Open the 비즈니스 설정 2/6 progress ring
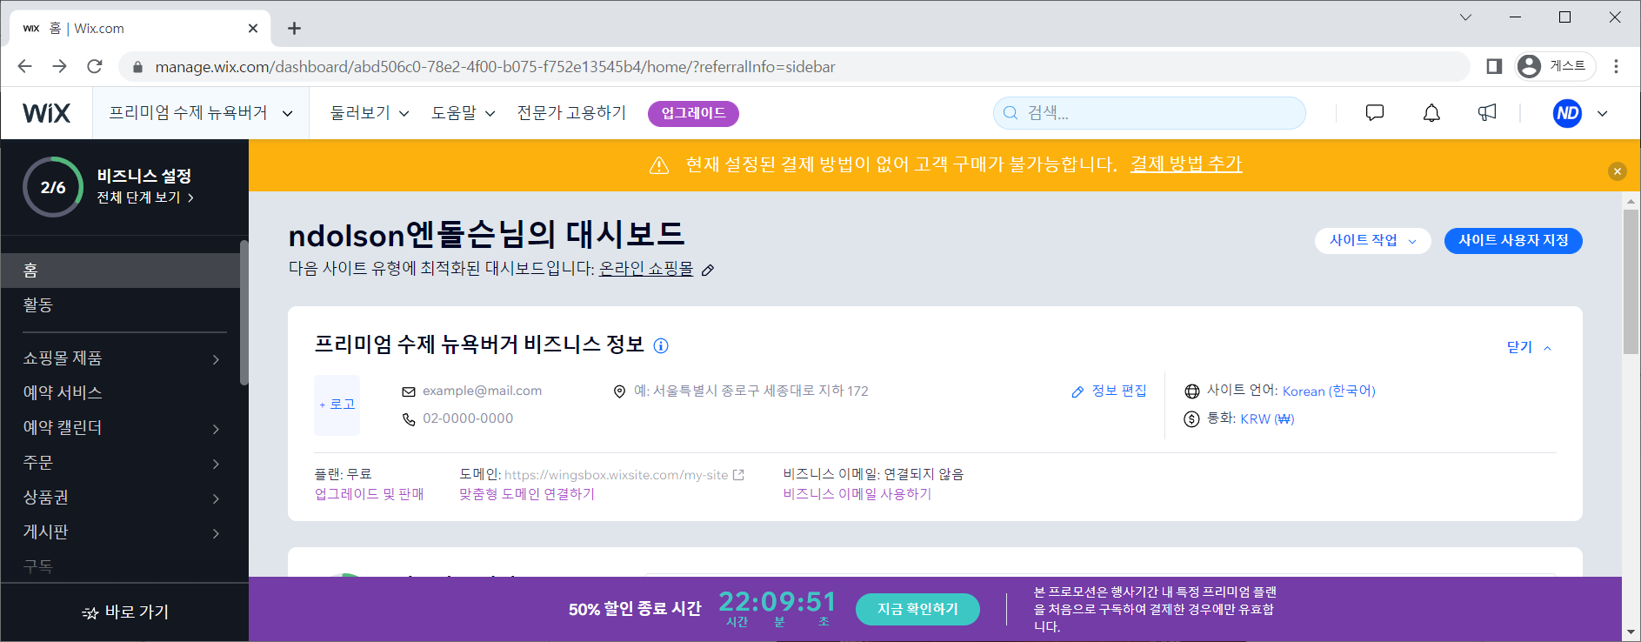This screenshot has height=642, width=1641. coord(53,187)
